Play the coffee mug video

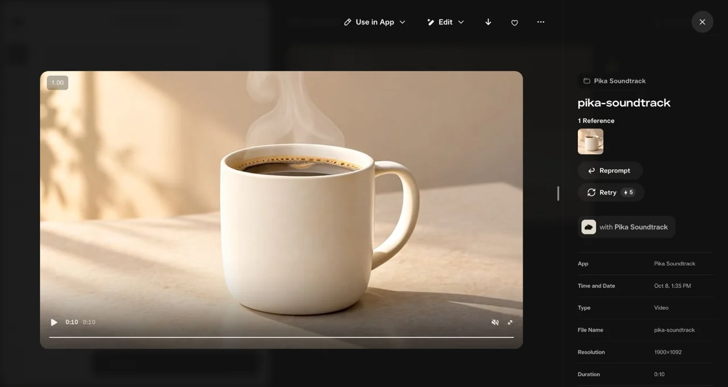tap(54, 322)
